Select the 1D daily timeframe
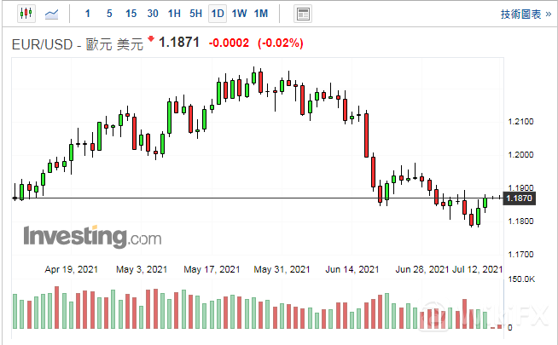Image resolution: width=558 pixels, height=345 pixels. click(218, 14)
